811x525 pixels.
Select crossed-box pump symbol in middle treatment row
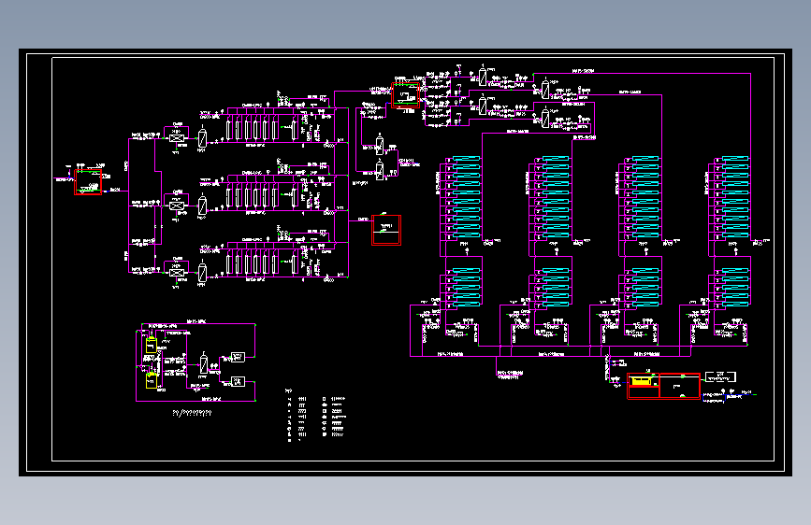pos(177,206)
